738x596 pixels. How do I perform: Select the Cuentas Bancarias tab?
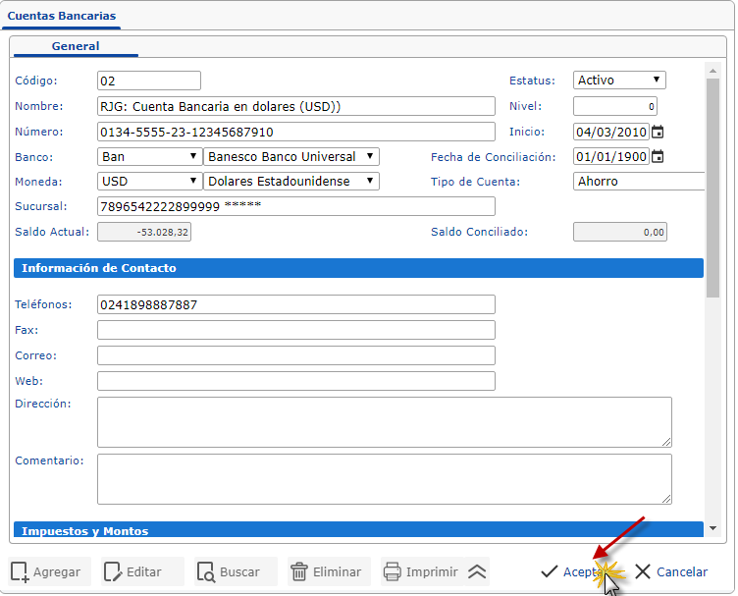(61, 16)
